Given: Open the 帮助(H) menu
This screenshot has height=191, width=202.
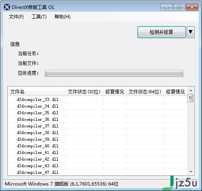Looking at the screenshot, I should click(62, 17).
